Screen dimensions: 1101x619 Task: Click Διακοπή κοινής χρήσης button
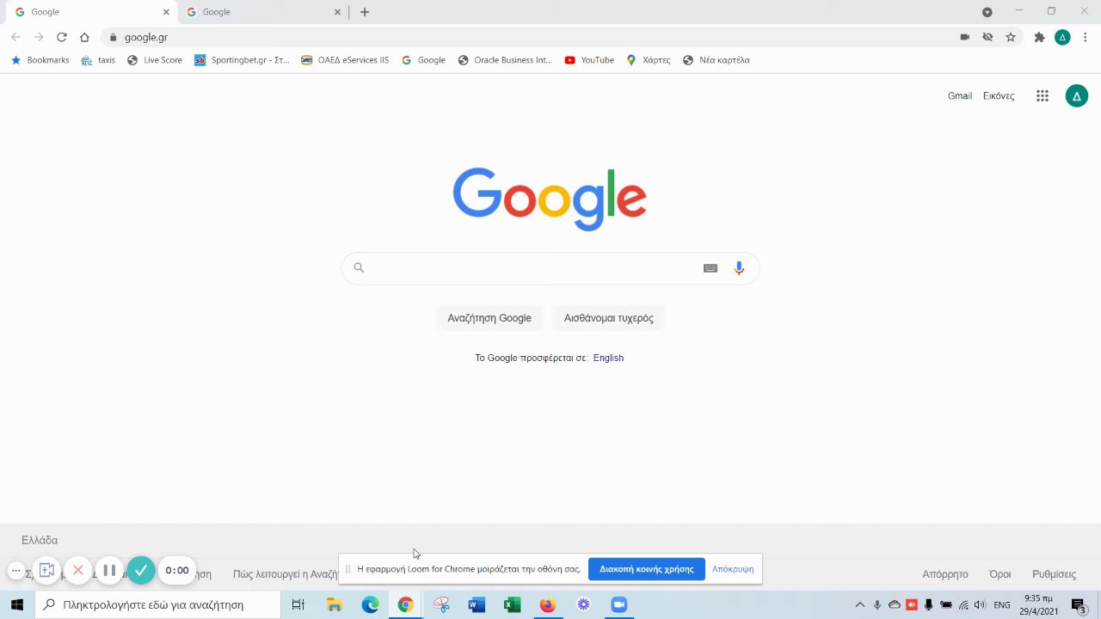647,569
